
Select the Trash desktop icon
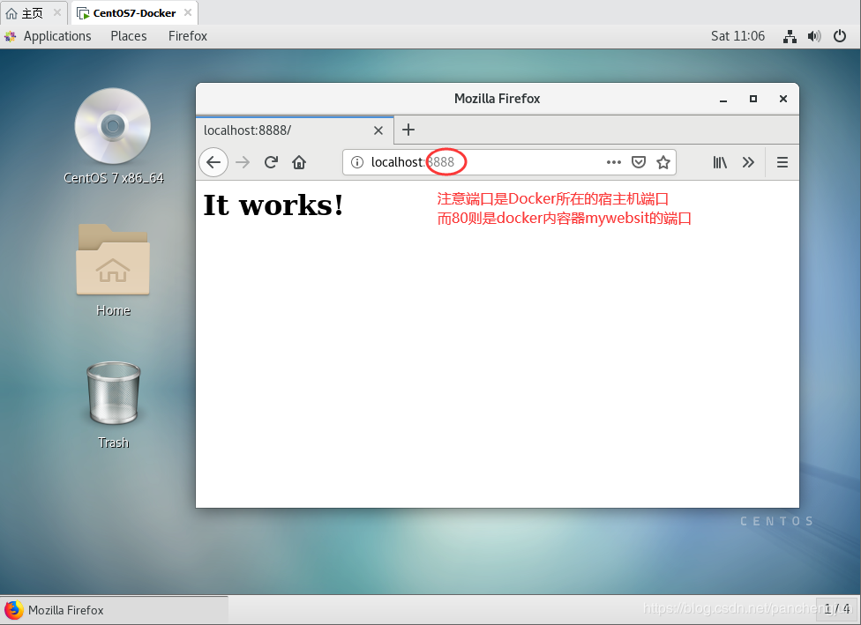(114, 405)
